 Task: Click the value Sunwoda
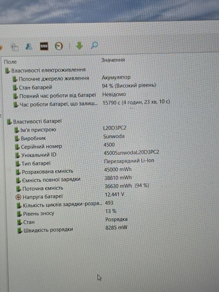(x=114, y=136)
